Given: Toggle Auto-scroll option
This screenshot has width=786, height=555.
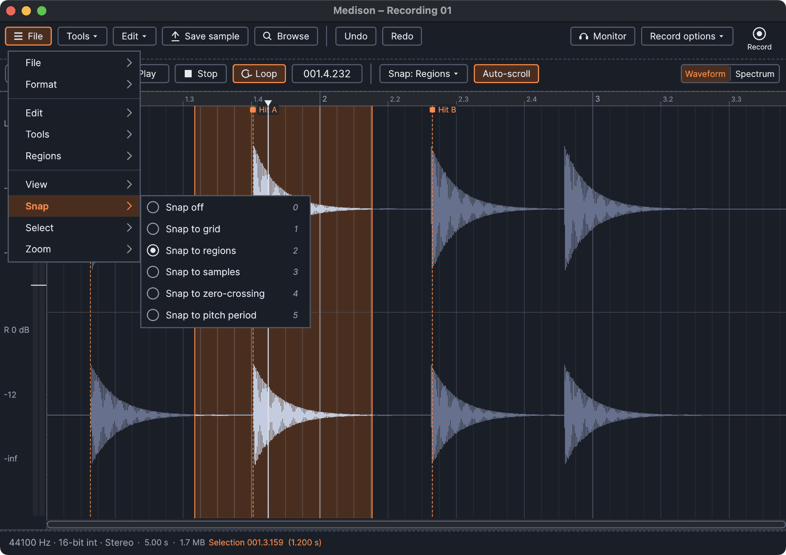Looking at the screenshot, I should pos(506,74).
